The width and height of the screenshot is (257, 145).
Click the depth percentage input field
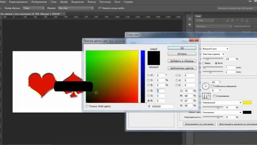230,59
